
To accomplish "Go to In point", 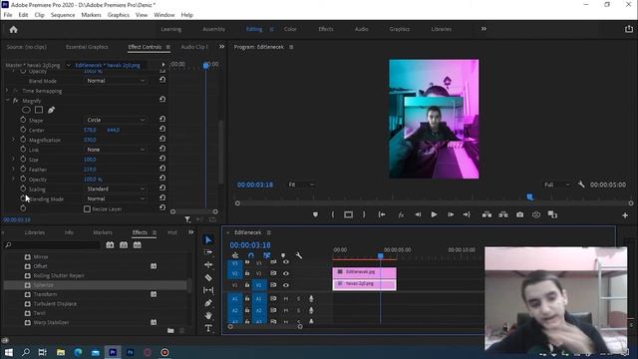I will (x=382, y=214).
